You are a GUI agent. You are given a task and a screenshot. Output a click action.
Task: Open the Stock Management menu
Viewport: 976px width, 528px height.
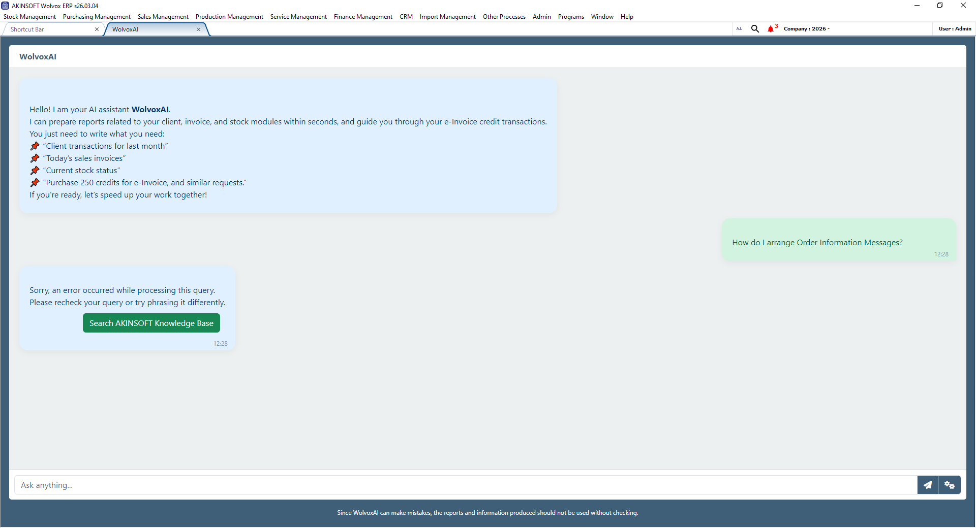29,17
